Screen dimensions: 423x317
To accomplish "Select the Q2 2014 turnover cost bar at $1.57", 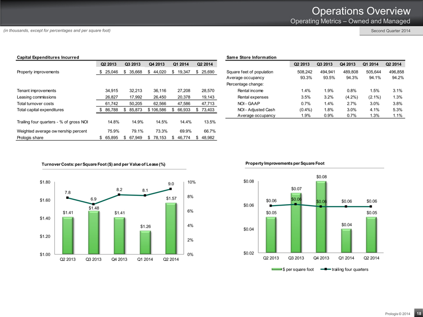I will pos(171,228).
